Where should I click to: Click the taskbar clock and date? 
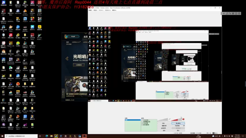[237, 136]
